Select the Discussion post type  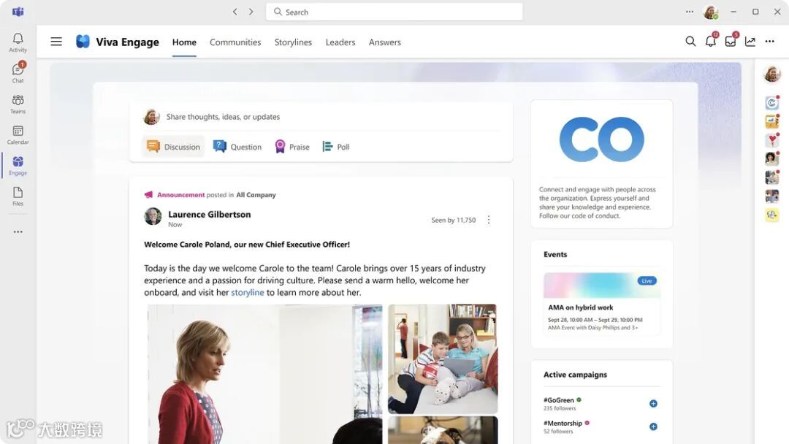click(x=174, y=146)
